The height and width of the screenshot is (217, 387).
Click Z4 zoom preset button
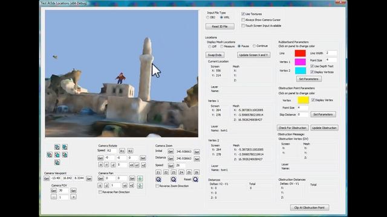pyautogui.click(x=181, y=172)
